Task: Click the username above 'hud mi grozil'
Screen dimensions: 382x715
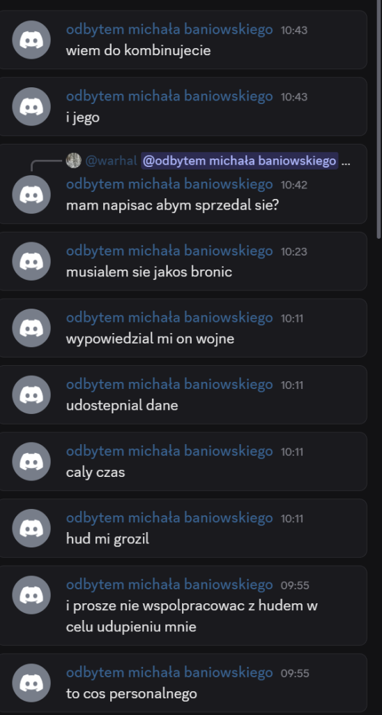Action: pyautogui.click(x=169, y=518)
